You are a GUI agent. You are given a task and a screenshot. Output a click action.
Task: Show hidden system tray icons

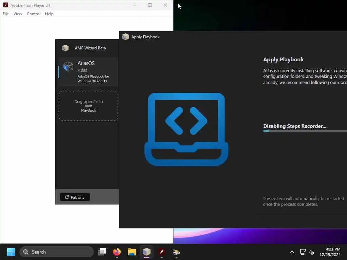[x=292, y=252]
